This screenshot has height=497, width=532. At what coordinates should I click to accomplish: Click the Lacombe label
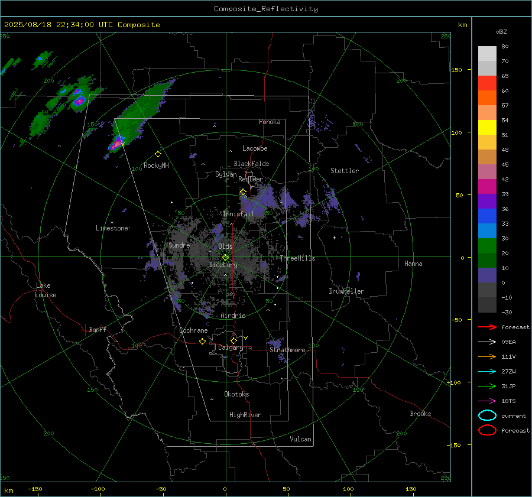[x=255, y=148]
